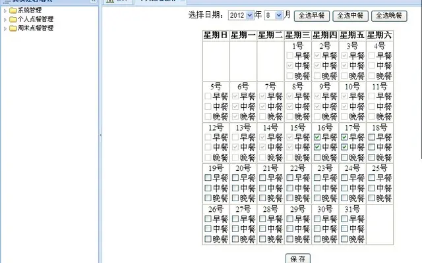Tick 中餐 for 26号
This screenshot has width=422, height=263.
[x=208, y=229]
